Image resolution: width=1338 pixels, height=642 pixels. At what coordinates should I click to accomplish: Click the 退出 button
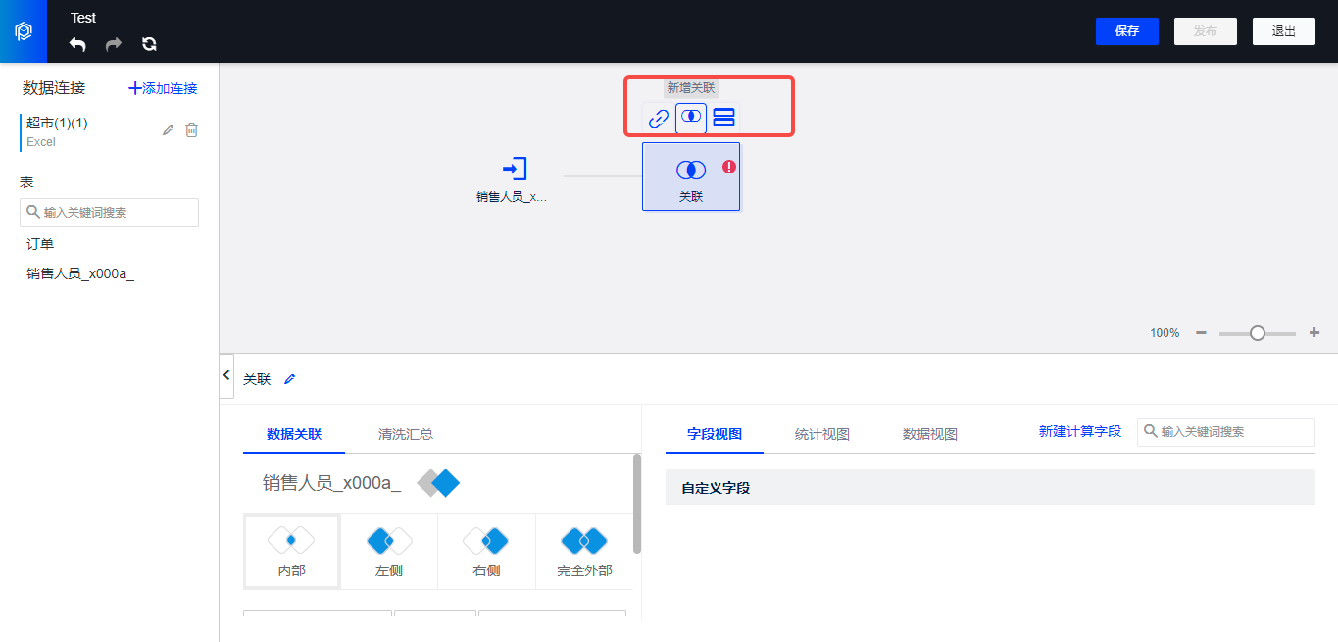pos(1284,31)
